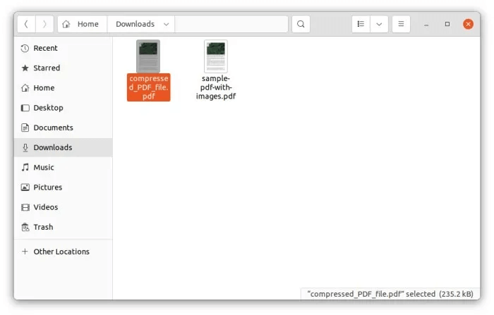The width and height of the screenshot is (494, 315).
Task: Click the Music note icon
Action: [25, 168]
